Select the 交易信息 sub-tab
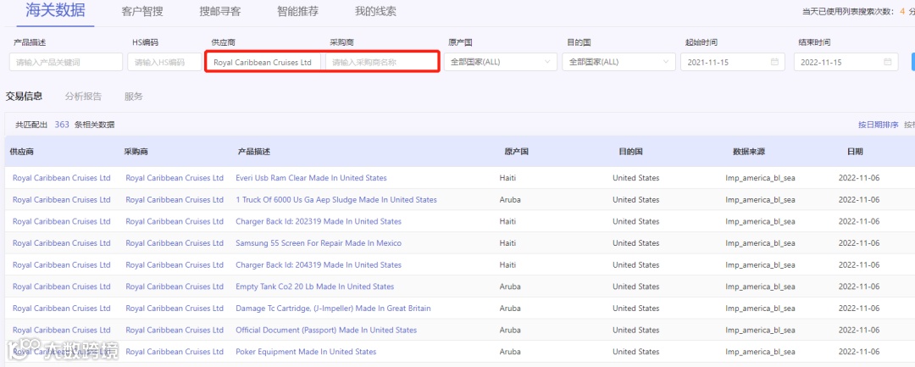Image resolution: width=915 pixels, height=367 pixels. [24, 97]
